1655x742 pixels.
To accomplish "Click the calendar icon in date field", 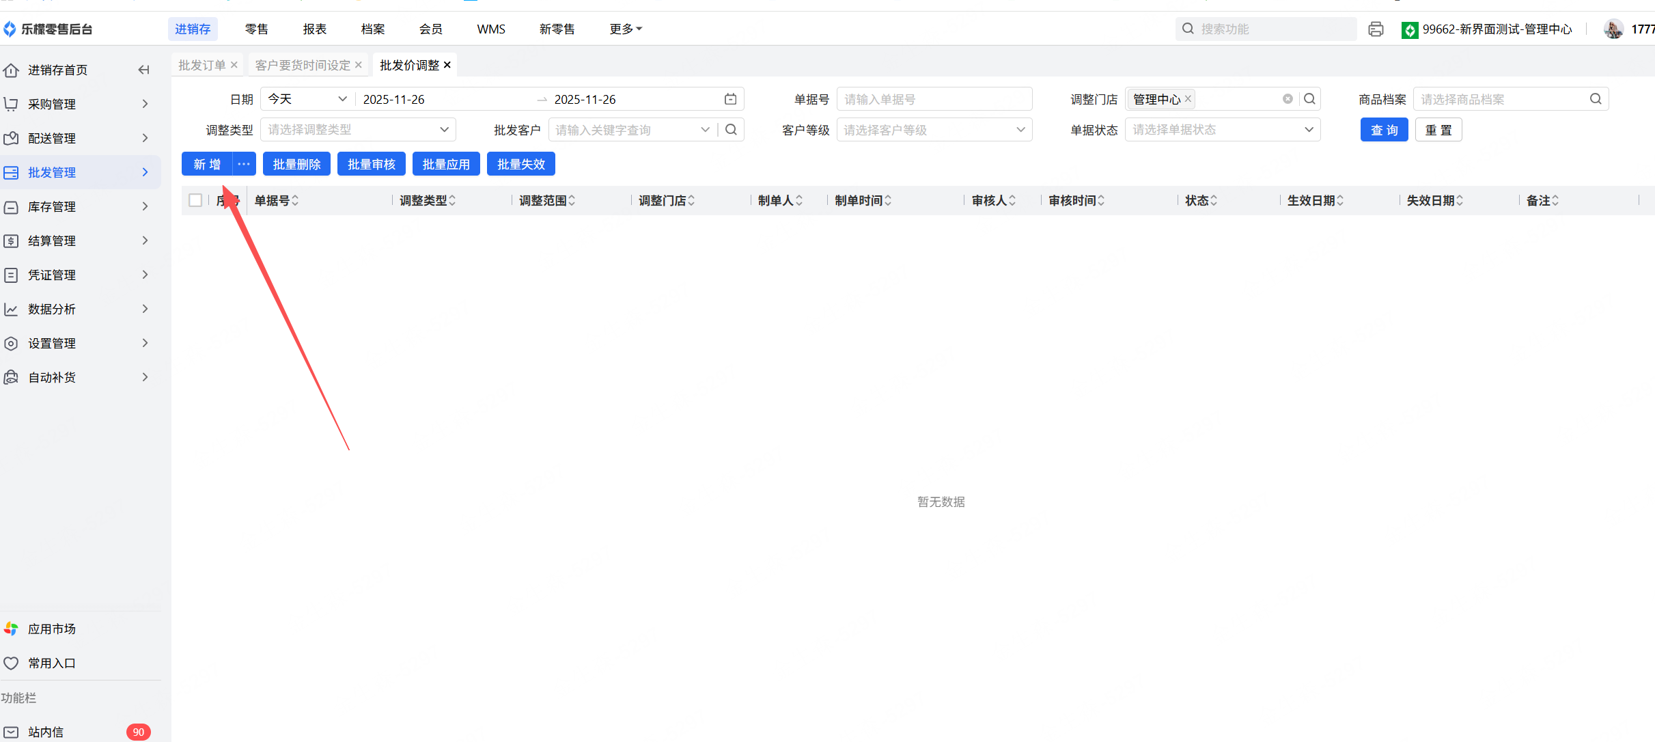I will [x=730, y=99].
